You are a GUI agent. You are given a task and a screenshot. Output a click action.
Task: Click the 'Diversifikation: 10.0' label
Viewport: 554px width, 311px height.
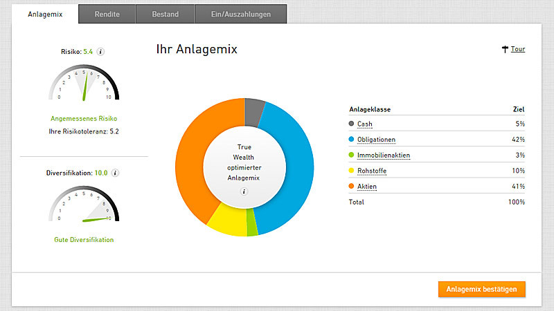point(77,173)
